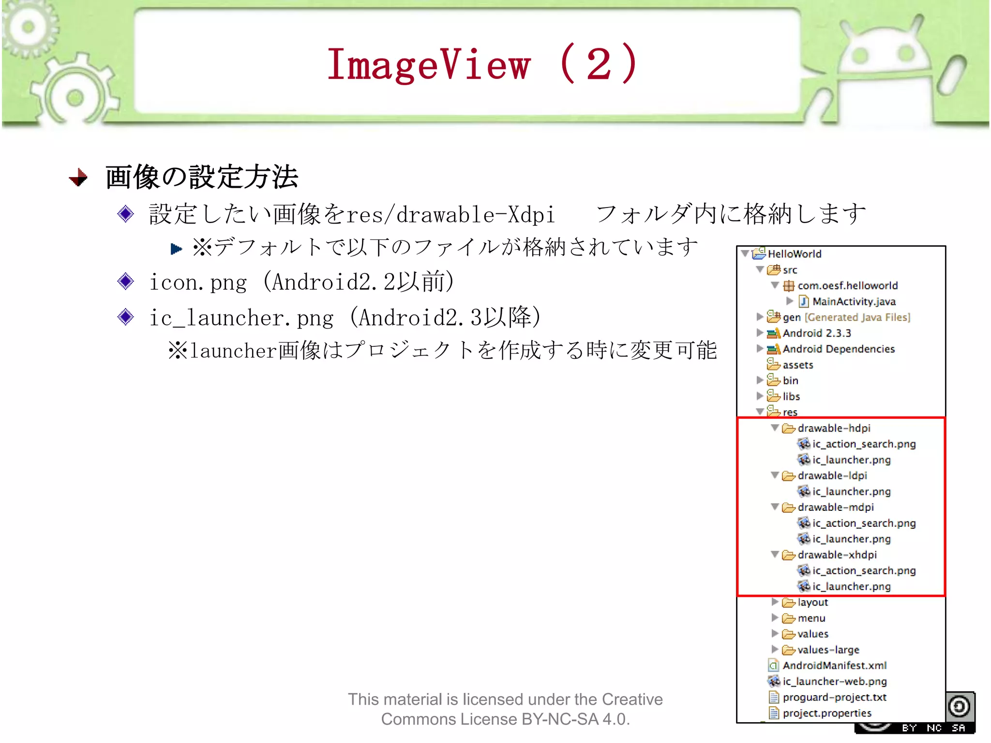
Task: Select ic_action_search.png label under drawable-xhdpi
Action: coord(864,571)
